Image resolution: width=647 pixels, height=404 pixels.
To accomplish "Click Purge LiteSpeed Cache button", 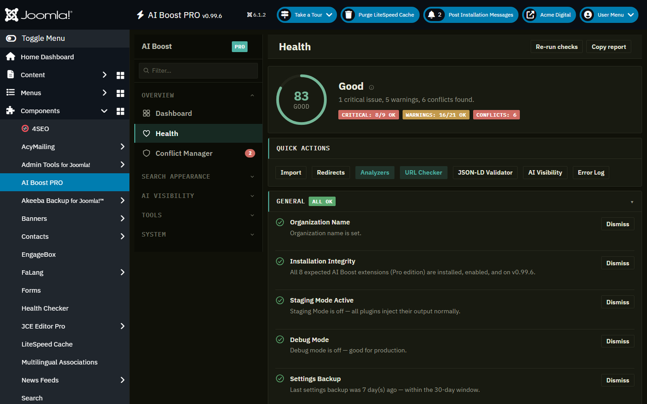I will pos(380,15).
